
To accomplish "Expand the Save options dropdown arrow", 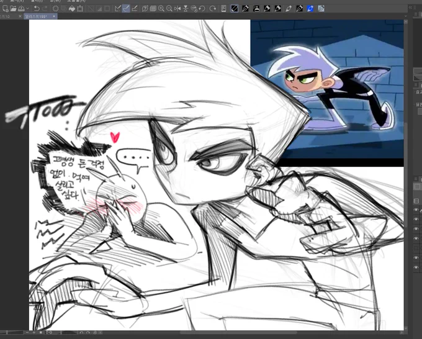I will 27,9.
